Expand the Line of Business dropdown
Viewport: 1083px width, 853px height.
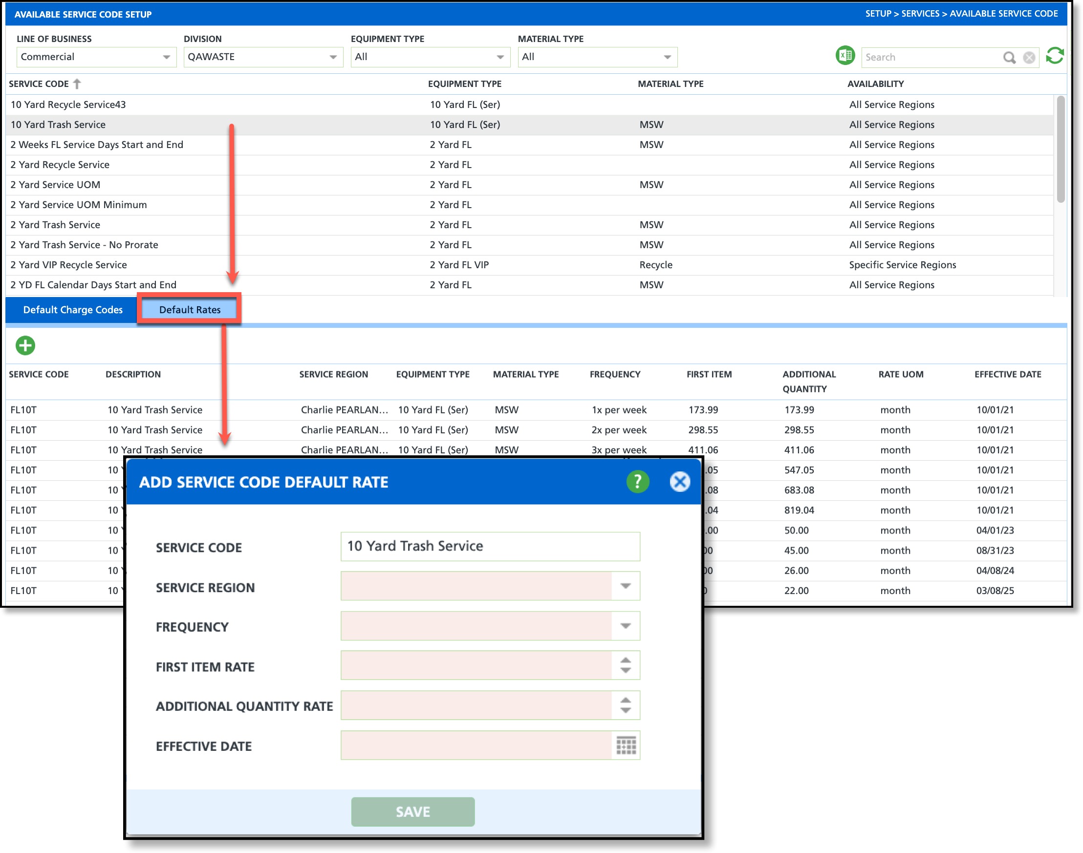click(166, 57)
